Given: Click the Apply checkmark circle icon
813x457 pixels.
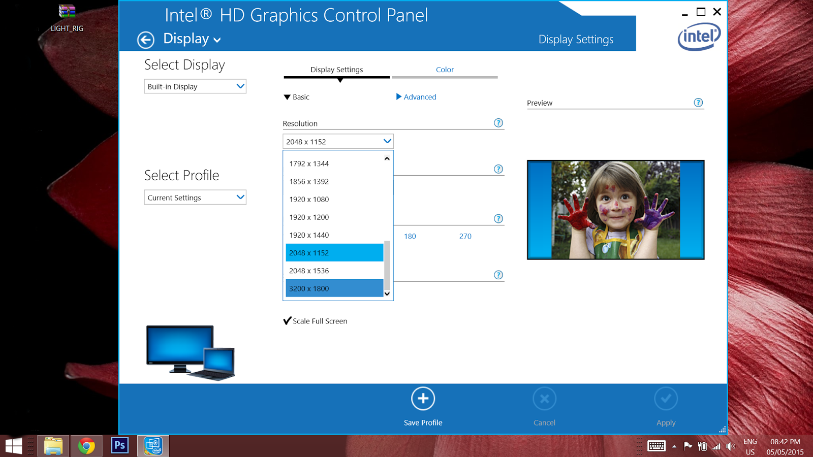Looking at the screenshot, I should point(666,399).
